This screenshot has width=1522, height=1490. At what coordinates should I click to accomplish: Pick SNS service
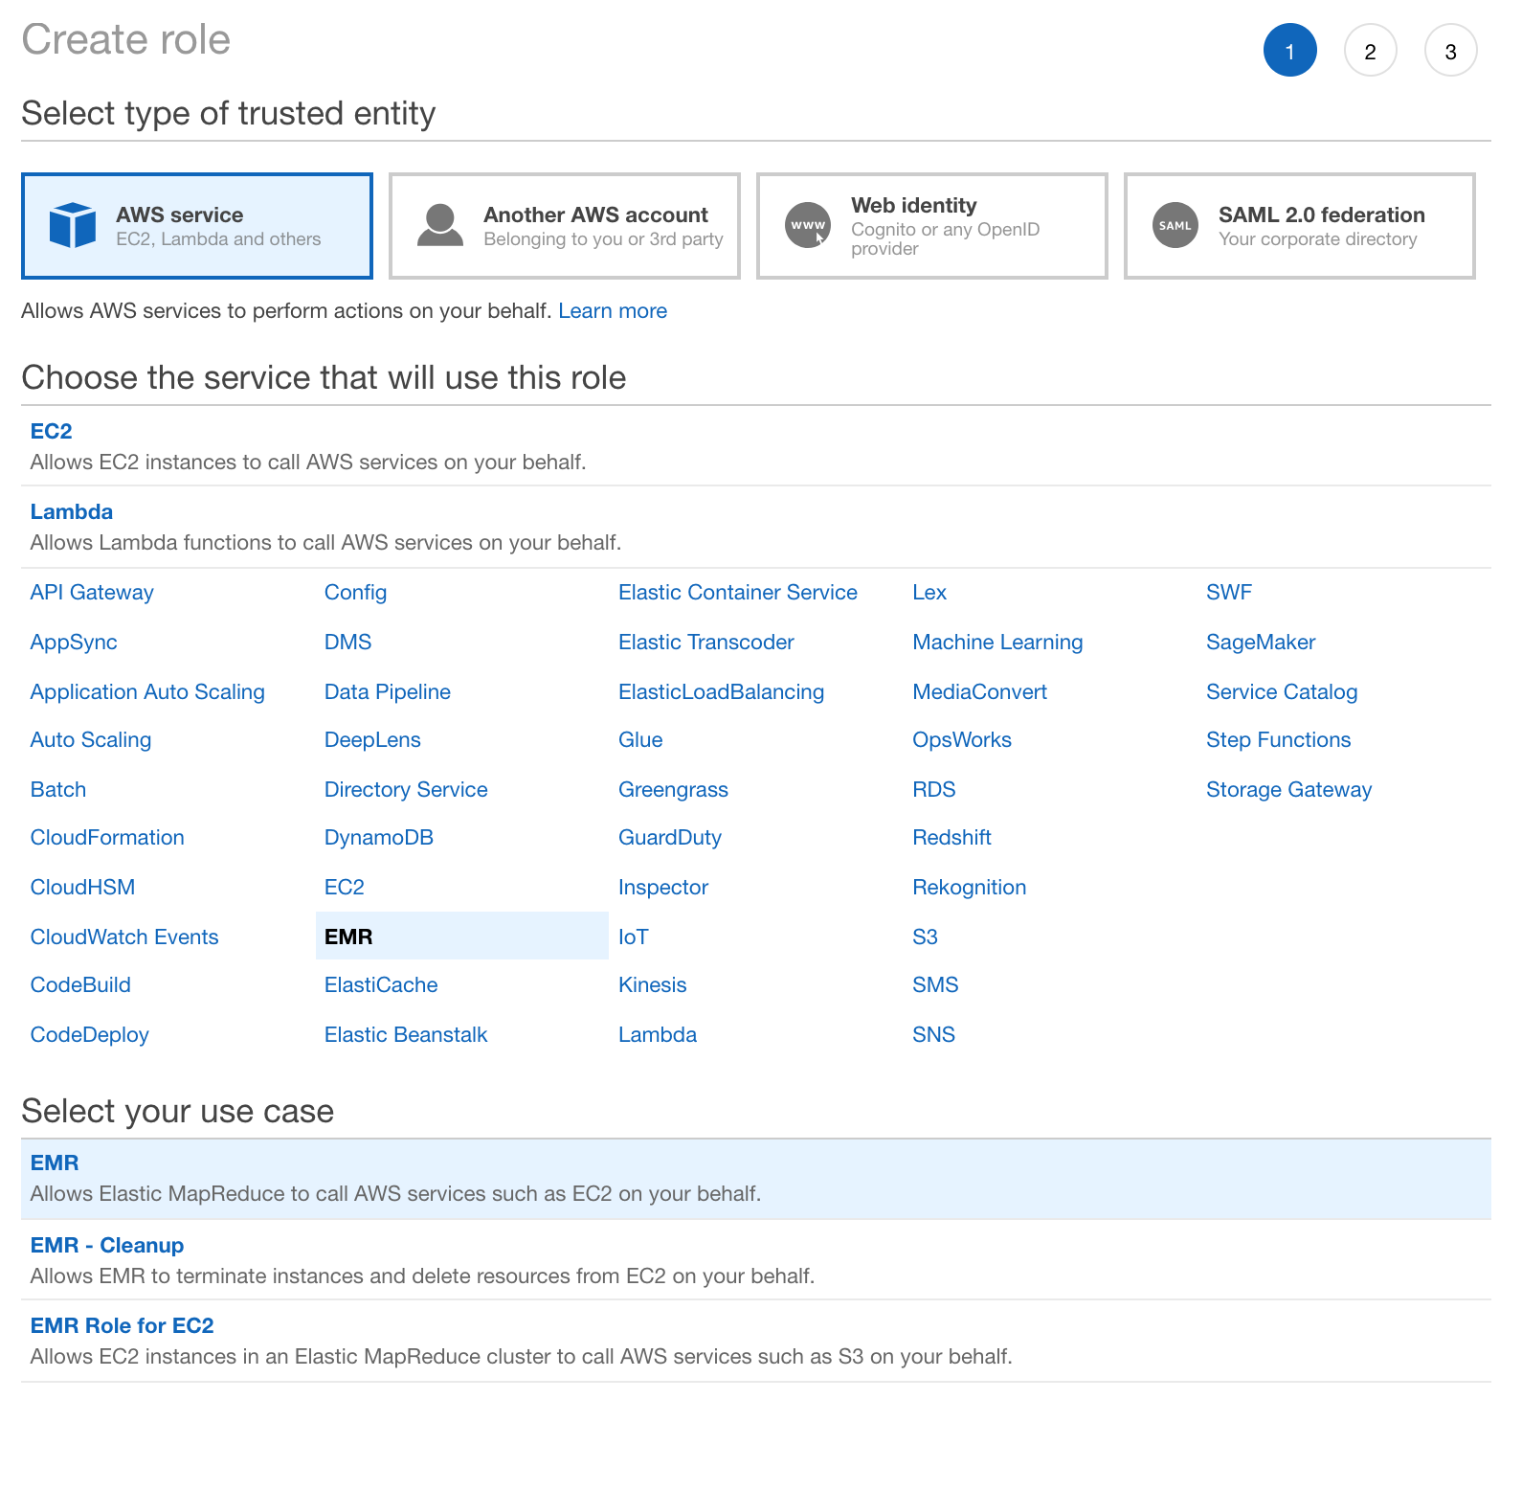pyautogui.click(x=933, y=1035)
